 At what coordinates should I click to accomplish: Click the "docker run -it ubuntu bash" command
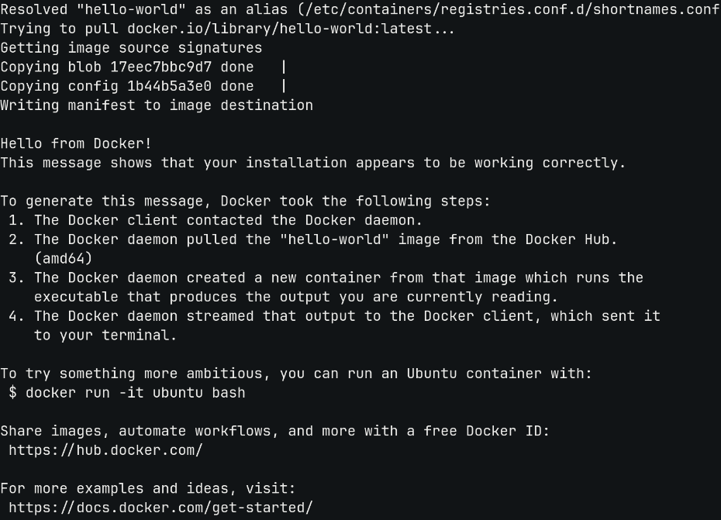click(135, 393)
